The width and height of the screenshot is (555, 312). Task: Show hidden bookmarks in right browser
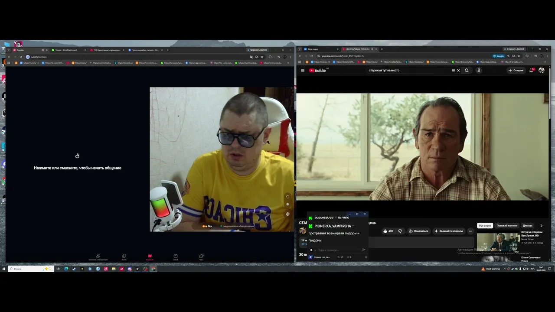coord(545,62)
